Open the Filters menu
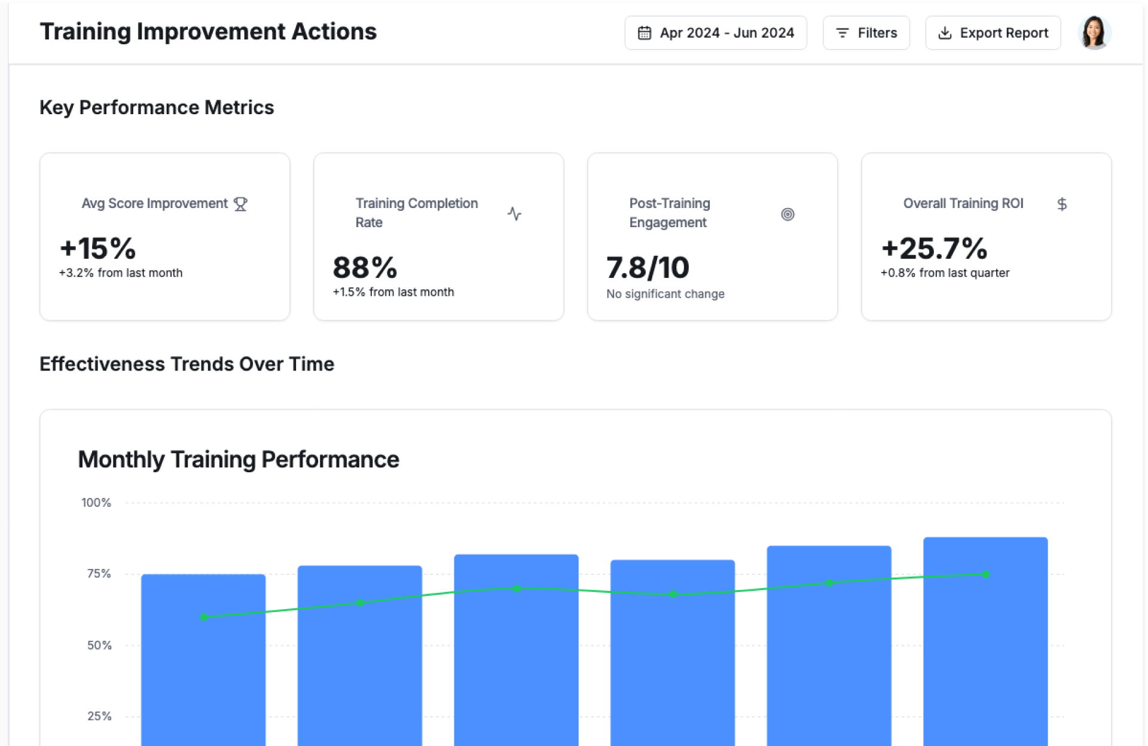Viewport: 1148px width, 746px height. tap(866, 33)
